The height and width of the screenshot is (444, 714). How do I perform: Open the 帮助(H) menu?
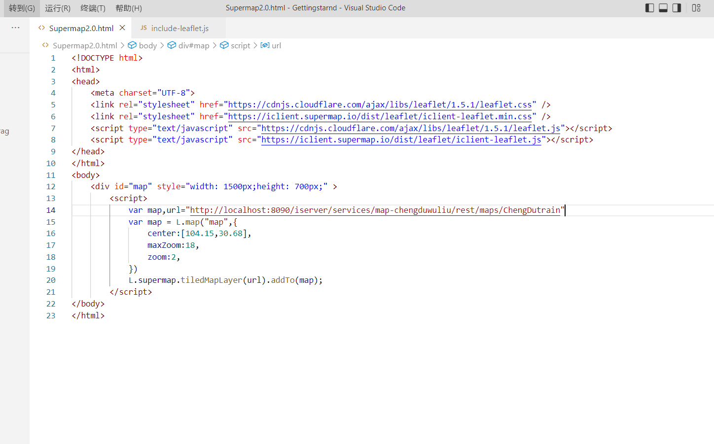(129, 8)
